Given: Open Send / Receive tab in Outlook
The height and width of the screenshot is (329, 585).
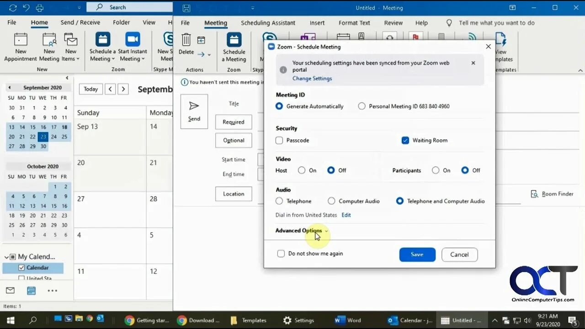Looking at the screenshot, I should pyautogui.click(x=80, y=22).
